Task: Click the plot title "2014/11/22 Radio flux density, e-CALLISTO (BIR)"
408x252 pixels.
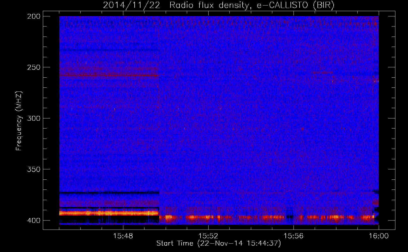Action: pyautogui.click(x=219, y=5)
